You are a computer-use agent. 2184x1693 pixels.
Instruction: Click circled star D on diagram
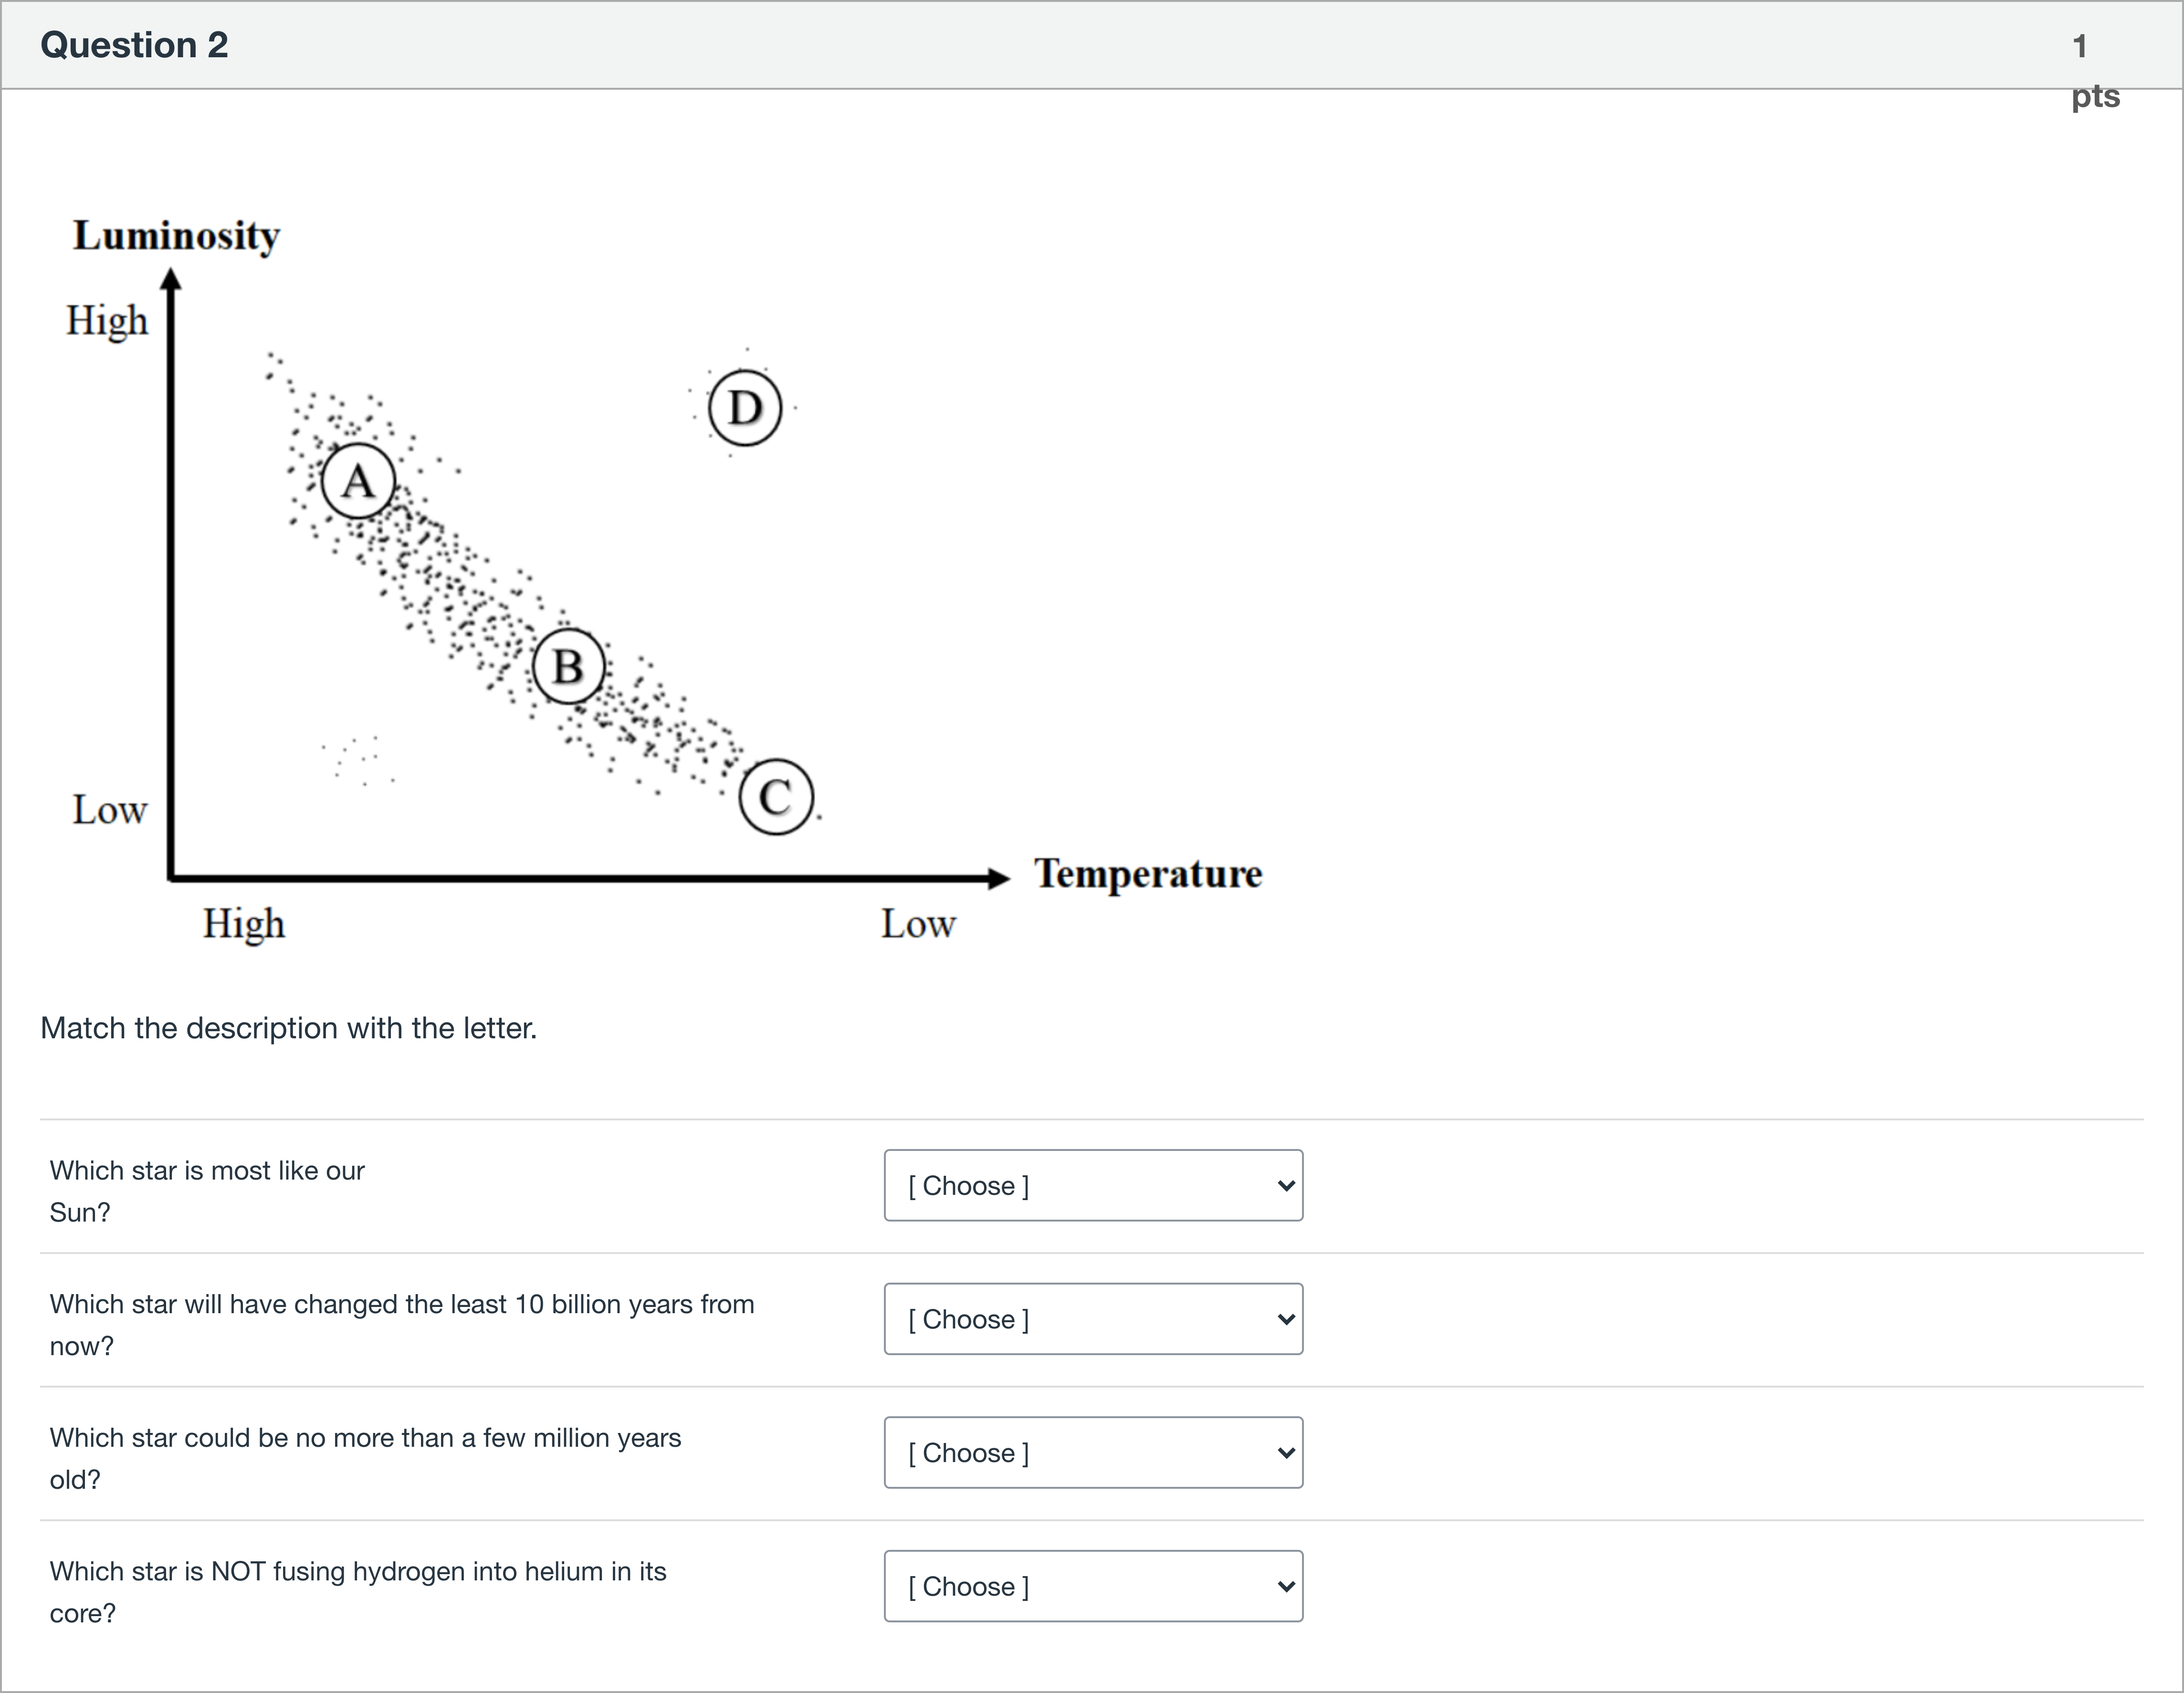(x=745, y=408)
